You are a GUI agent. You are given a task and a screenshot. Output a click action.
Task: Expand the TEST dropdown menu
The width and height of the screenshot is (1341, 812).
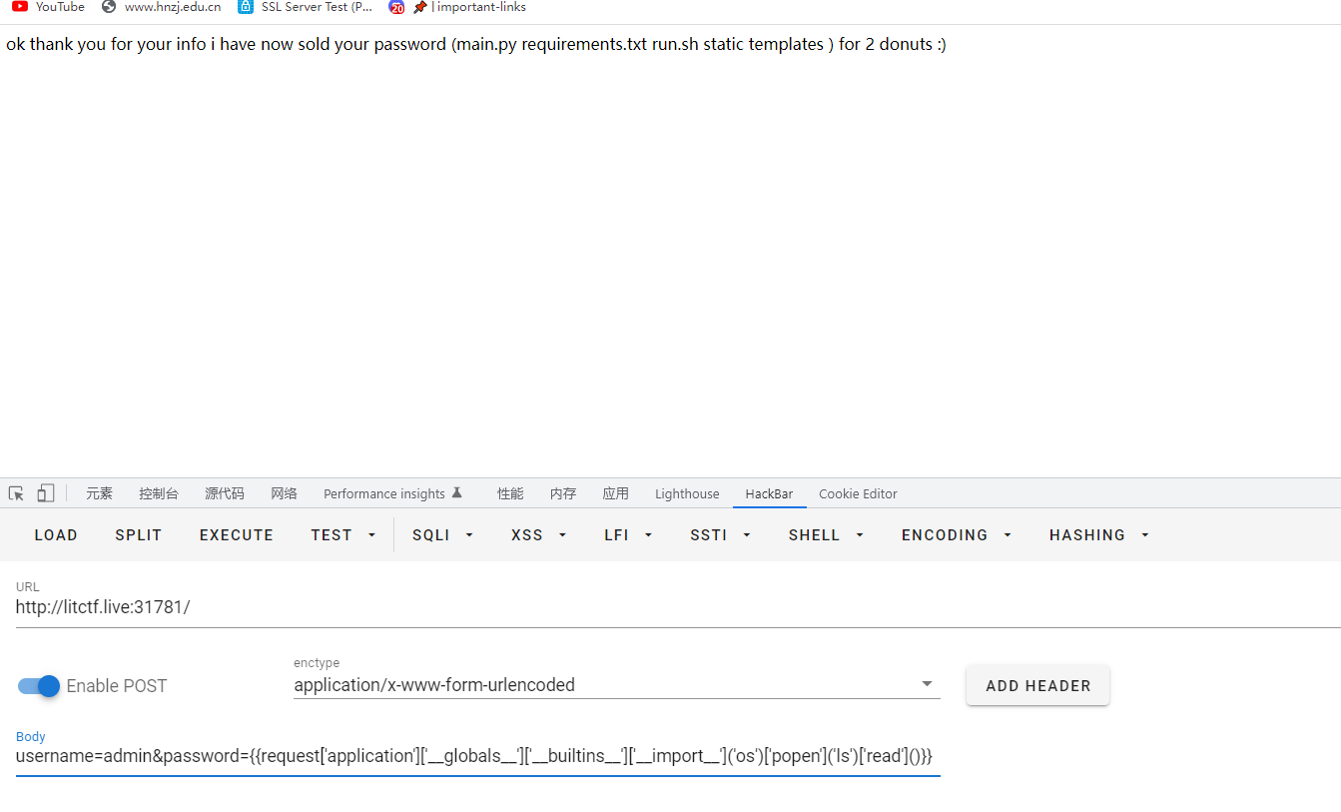[343, 535]
